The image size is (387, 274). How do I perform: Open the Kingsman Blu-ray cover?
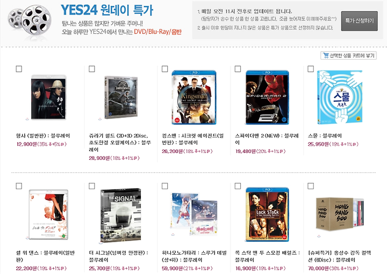194,97
